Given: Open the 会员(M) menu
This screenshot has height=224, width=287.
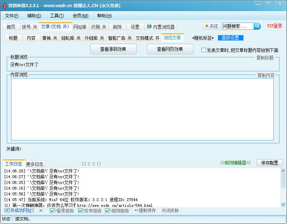Looking at the screenshot, I should click(80, 16).
